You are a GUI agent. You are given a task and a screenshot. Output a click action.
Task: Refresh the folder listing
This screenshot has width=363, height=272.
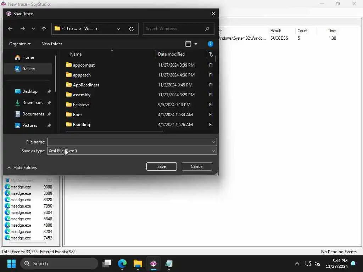[131, 29]
